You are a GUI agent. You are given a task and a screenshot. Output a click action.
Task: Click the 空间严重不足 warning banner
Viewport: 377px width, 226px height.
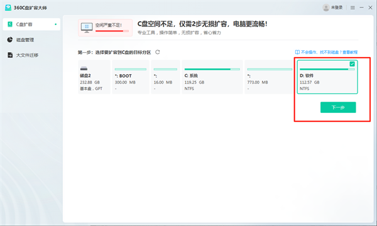click(105, 28)
